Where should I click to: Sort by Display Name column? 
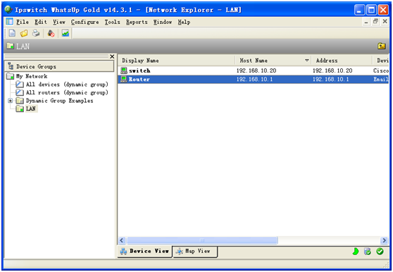coord(177,61)
